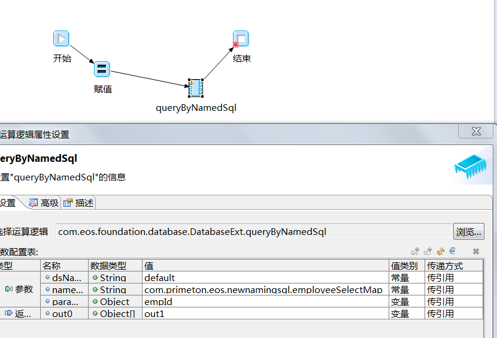Click 传引用 in the name... row
The image size is (497, 338).
point(454,289)
